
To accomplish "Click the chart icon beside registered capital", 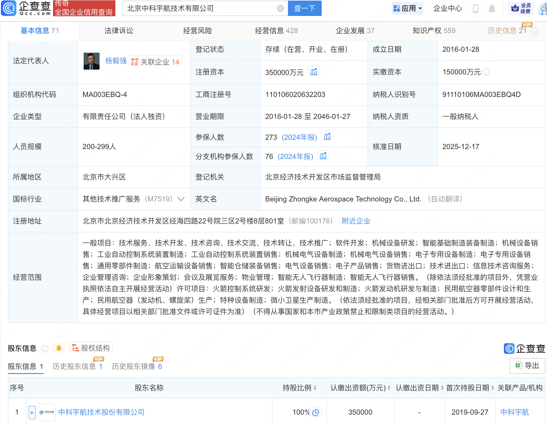I will coord(314,72).
